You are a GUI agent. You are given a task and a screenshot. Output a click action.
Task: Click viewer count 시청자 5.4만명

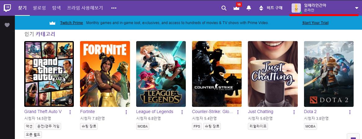[x=204, y=119]
